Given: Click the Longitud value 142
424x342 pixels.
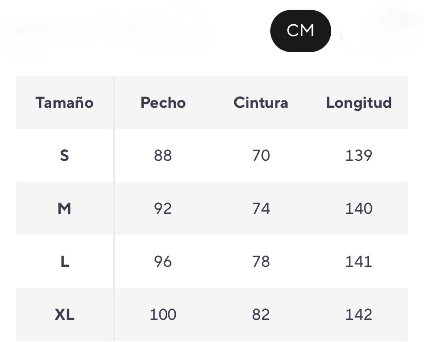Looking at the screenshot, I should [x=359, y=314].
